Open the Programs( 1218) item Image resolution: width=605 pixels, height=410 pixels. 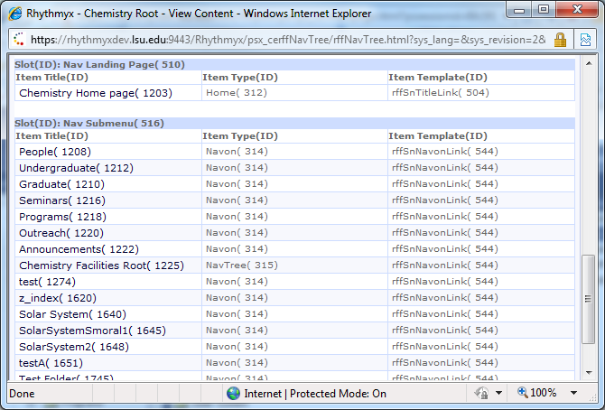62,217
